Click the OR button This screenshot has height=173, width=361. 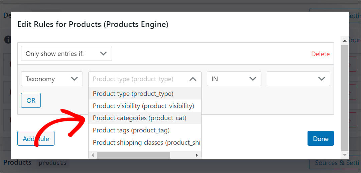(31, 100)
